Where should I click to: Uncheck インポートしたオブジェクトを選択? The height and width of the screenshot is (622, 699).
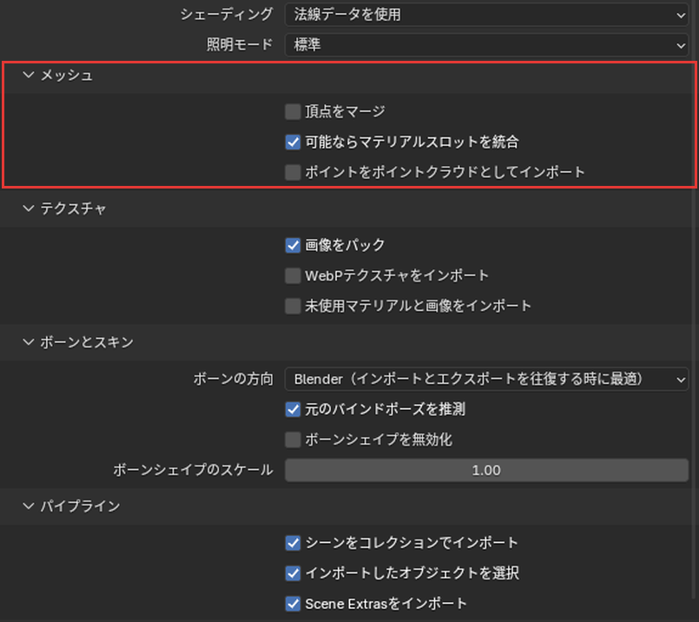click(x=293, y=573)
